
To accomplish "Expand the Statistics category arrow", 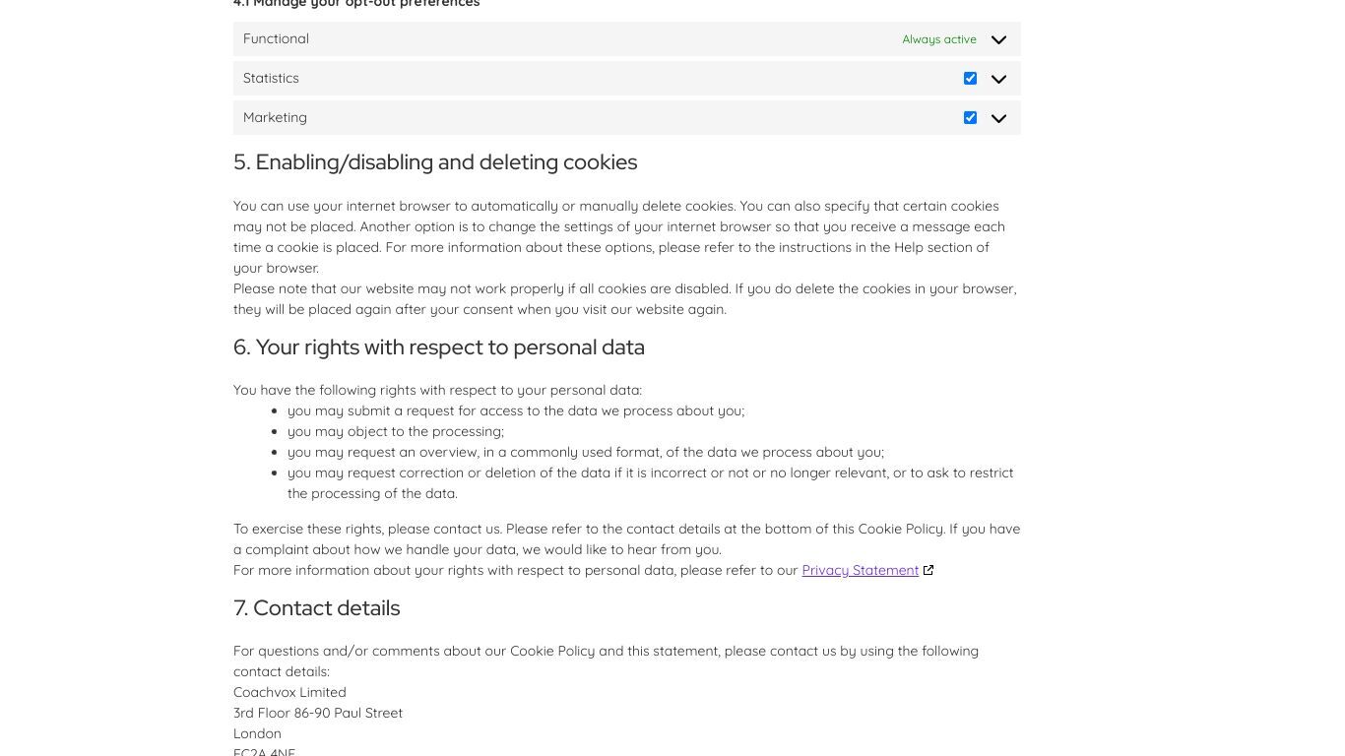I will pos(998,79).
